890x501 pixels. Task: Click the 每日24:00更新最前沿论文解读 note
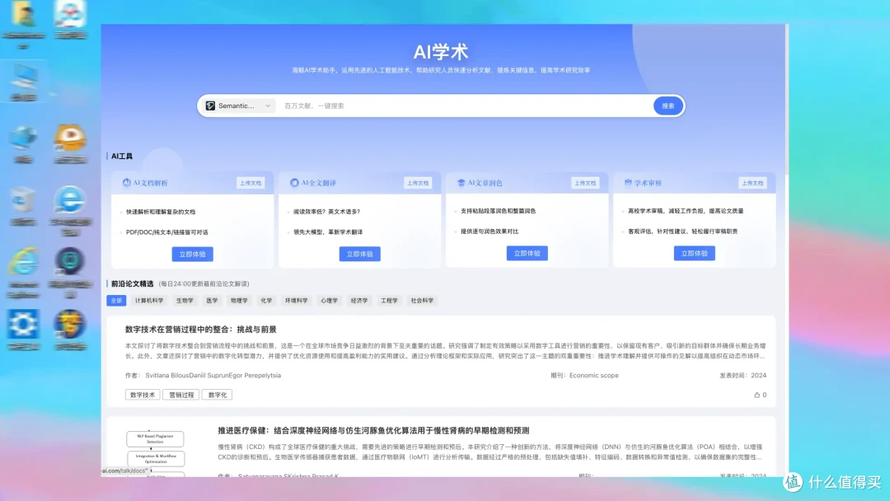(204, 283)
